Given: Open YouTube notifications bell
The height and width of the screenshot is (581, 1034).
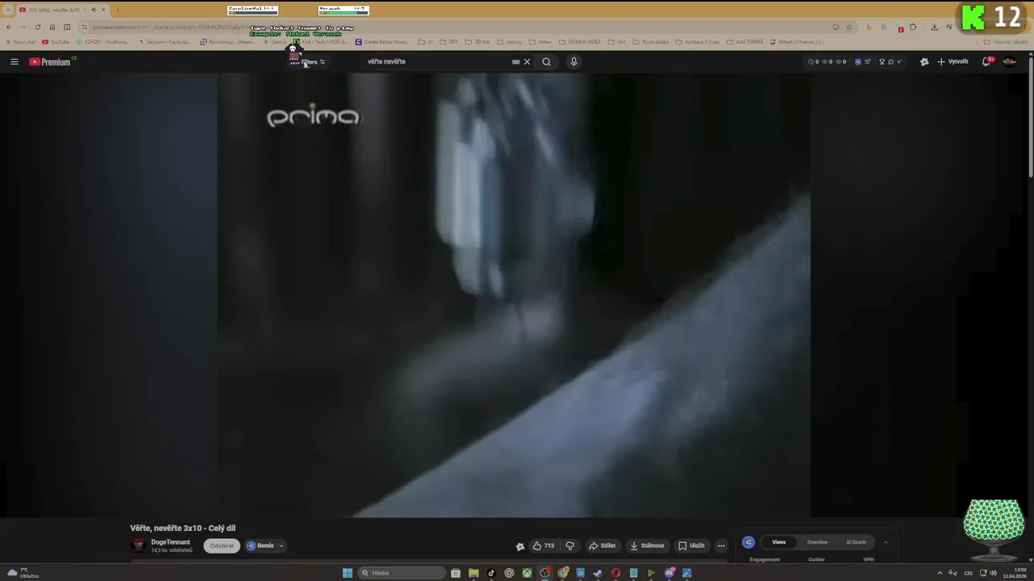Looking at the screenshot, I should 986,61.
